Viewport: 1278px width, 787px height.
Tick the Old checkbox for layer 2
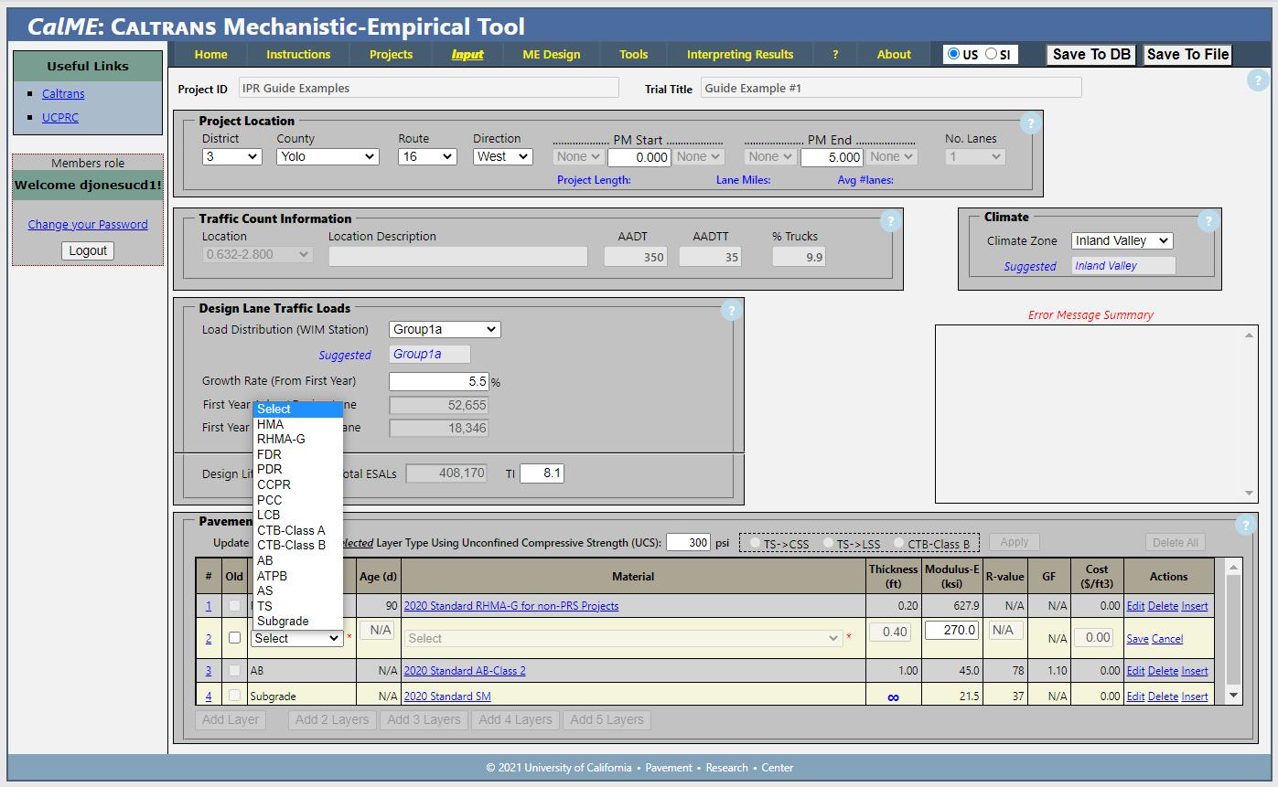coord(234,638)
